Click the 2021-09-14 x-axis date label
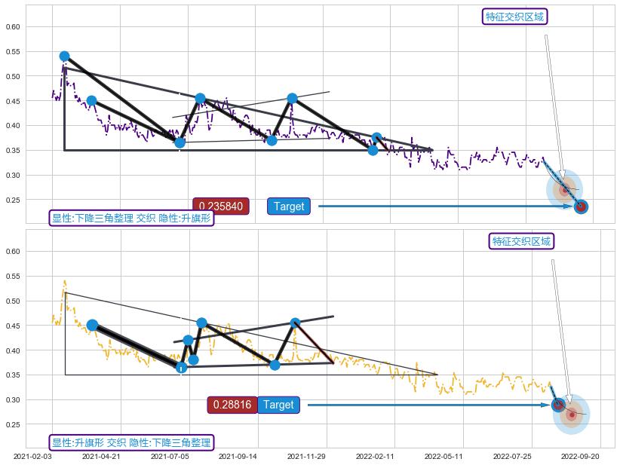Image resolution: width=620 pixels, height=465 pixels. click(241, 456)
